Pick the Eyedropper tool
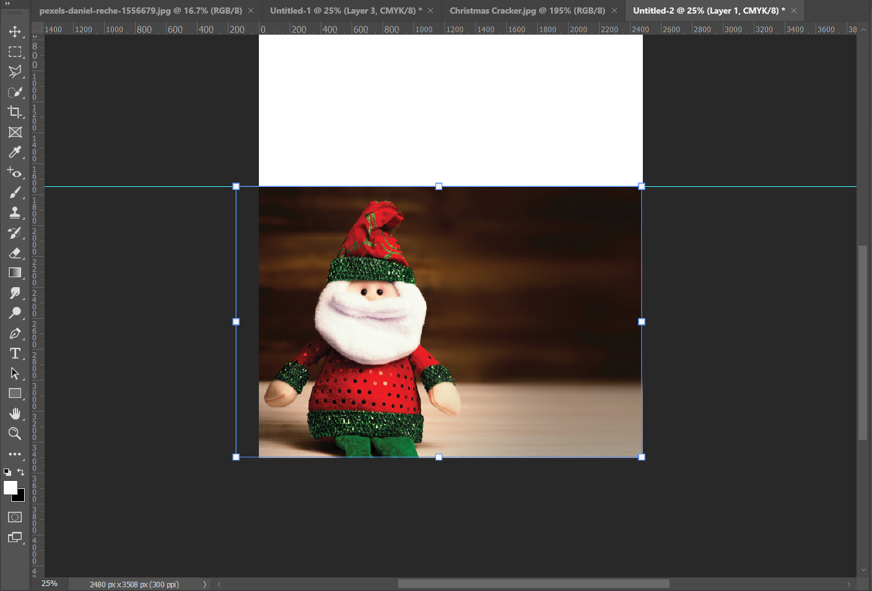 coord(15,152)
